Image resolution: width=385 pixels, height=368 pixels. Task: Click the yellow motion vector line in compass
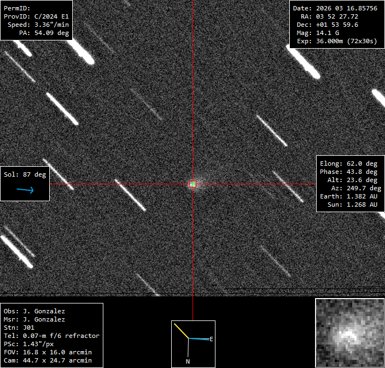tap(182, 331)
